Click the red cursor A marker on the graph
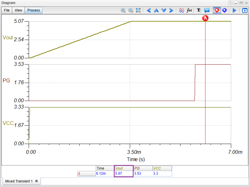250x187 pixels. click(x=205, y=18)
